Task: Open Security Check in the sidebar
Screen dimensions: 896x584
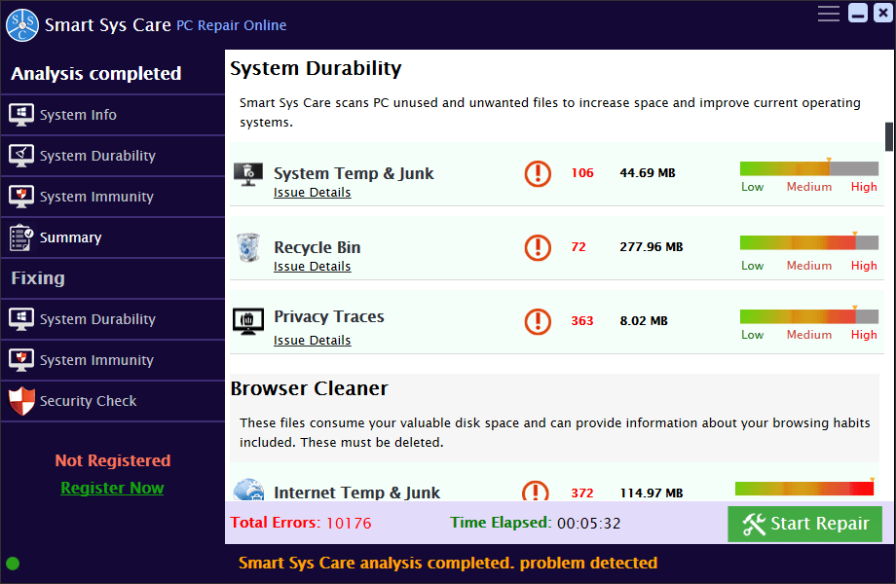Action: (x=113, y=401)
